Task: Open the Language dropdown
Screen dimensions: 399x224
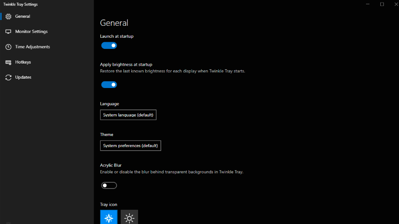Action: (x=128, y=115)
